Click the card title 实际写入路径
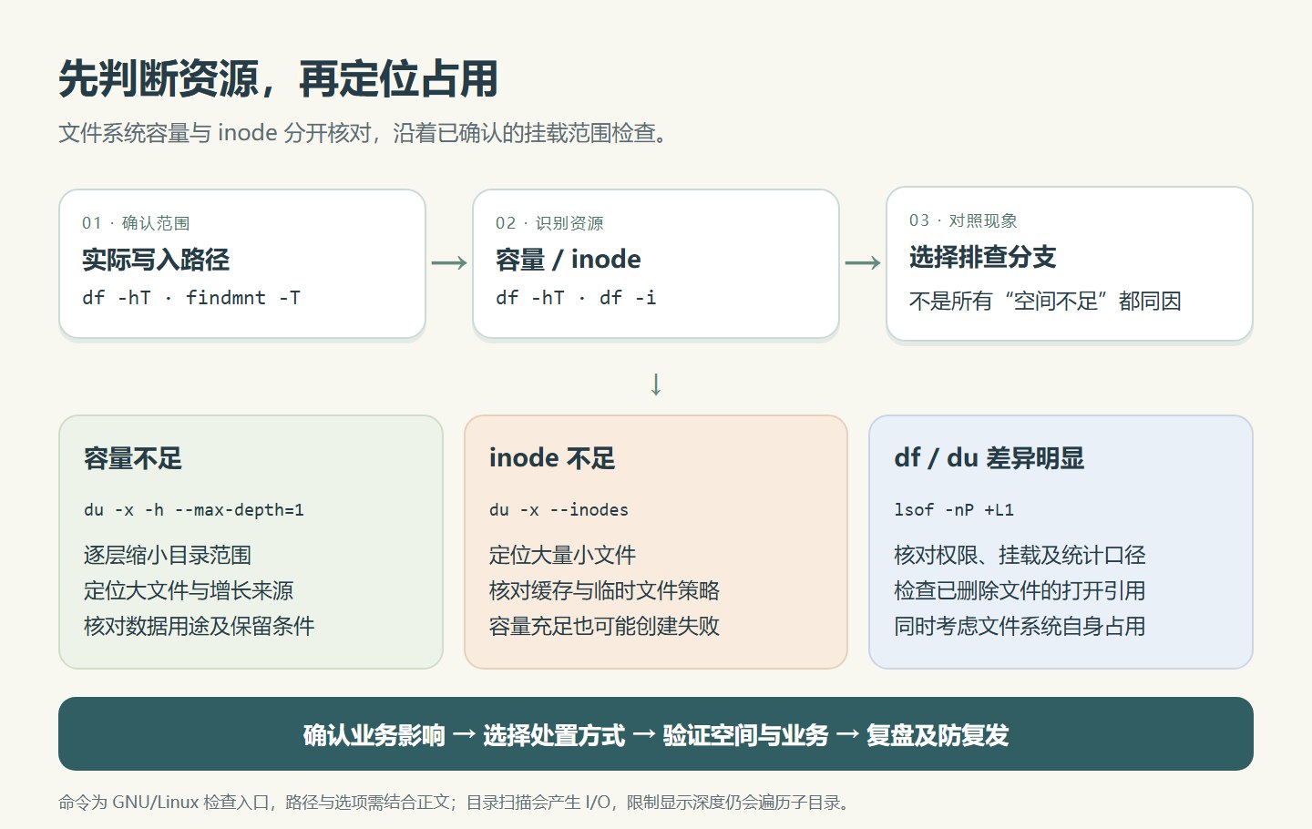The width and height of the screenshot is (1312, 829). [156, 260]
